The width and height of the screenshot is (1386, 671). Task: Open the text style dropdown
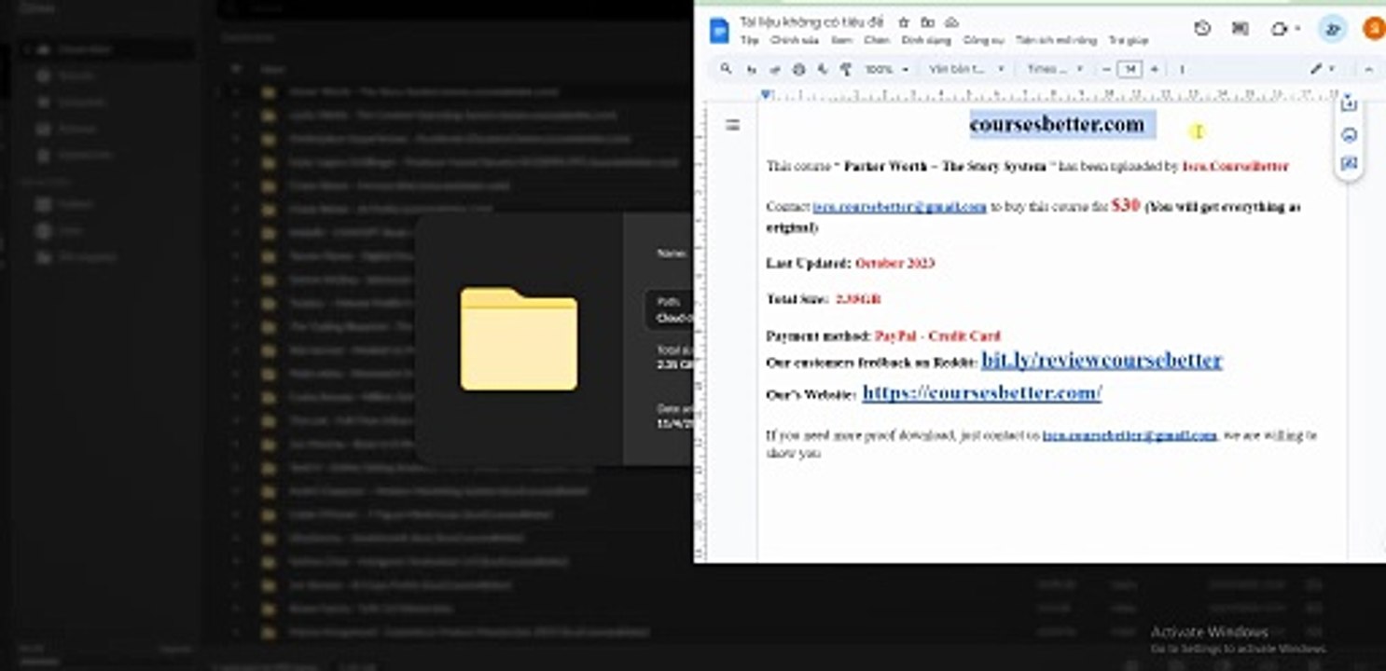point(967,69)
